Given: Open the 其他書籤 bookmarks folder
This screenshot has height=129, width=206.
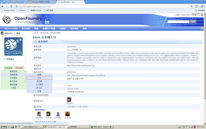Looking at the screenshot, I should pyautogui.click(x=200, y=10).
